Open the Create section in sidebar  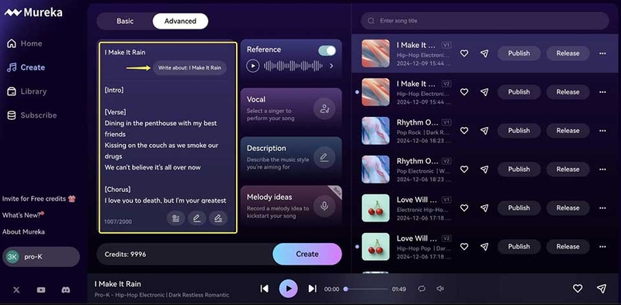(x=26, y=67)
